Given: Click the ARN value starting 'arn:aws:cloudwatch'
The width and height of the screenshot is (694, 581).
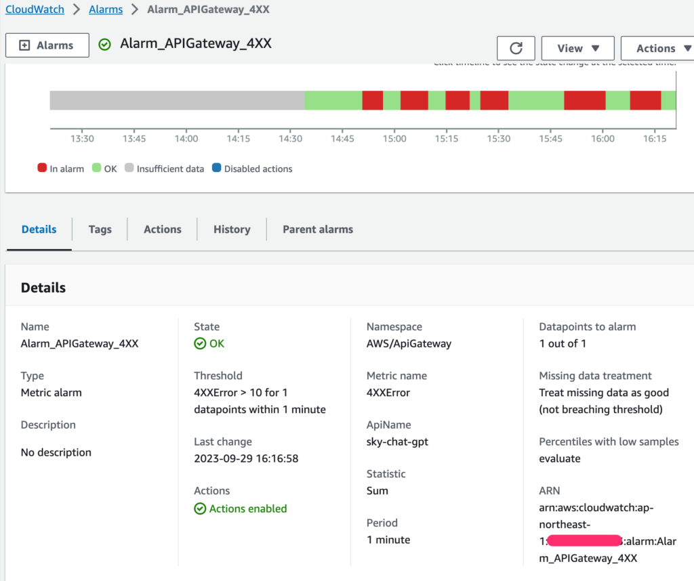Looking at the screenshot, I should 608,533.
